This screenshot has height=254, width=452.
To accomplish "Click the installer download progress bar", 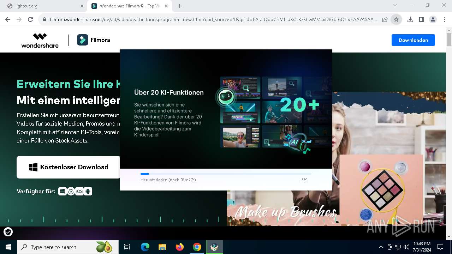I will [226, 174].
